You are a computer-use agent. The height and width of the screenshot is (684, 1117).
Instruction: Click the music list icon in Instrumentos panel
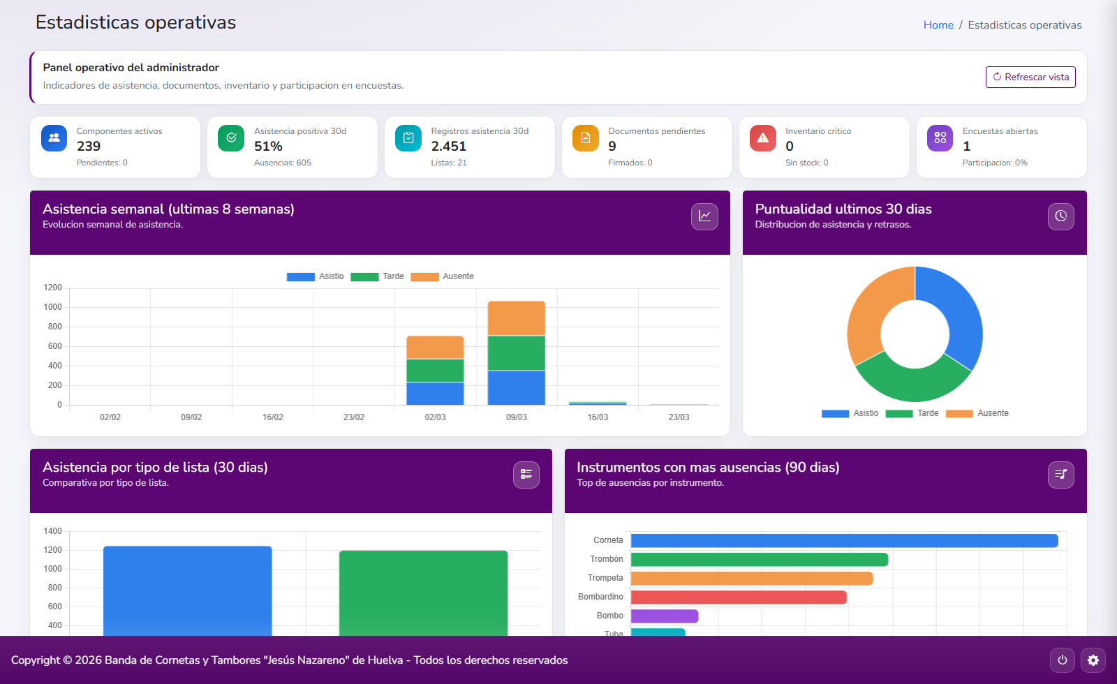coord(1060,475)
